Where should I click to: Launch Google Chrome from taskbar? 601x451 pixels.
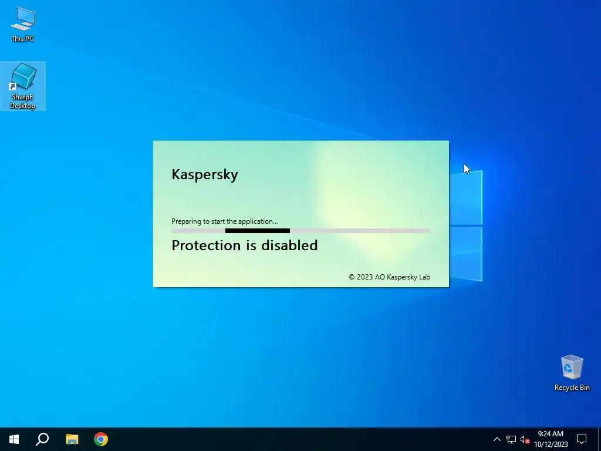click(x=101, y=439)
